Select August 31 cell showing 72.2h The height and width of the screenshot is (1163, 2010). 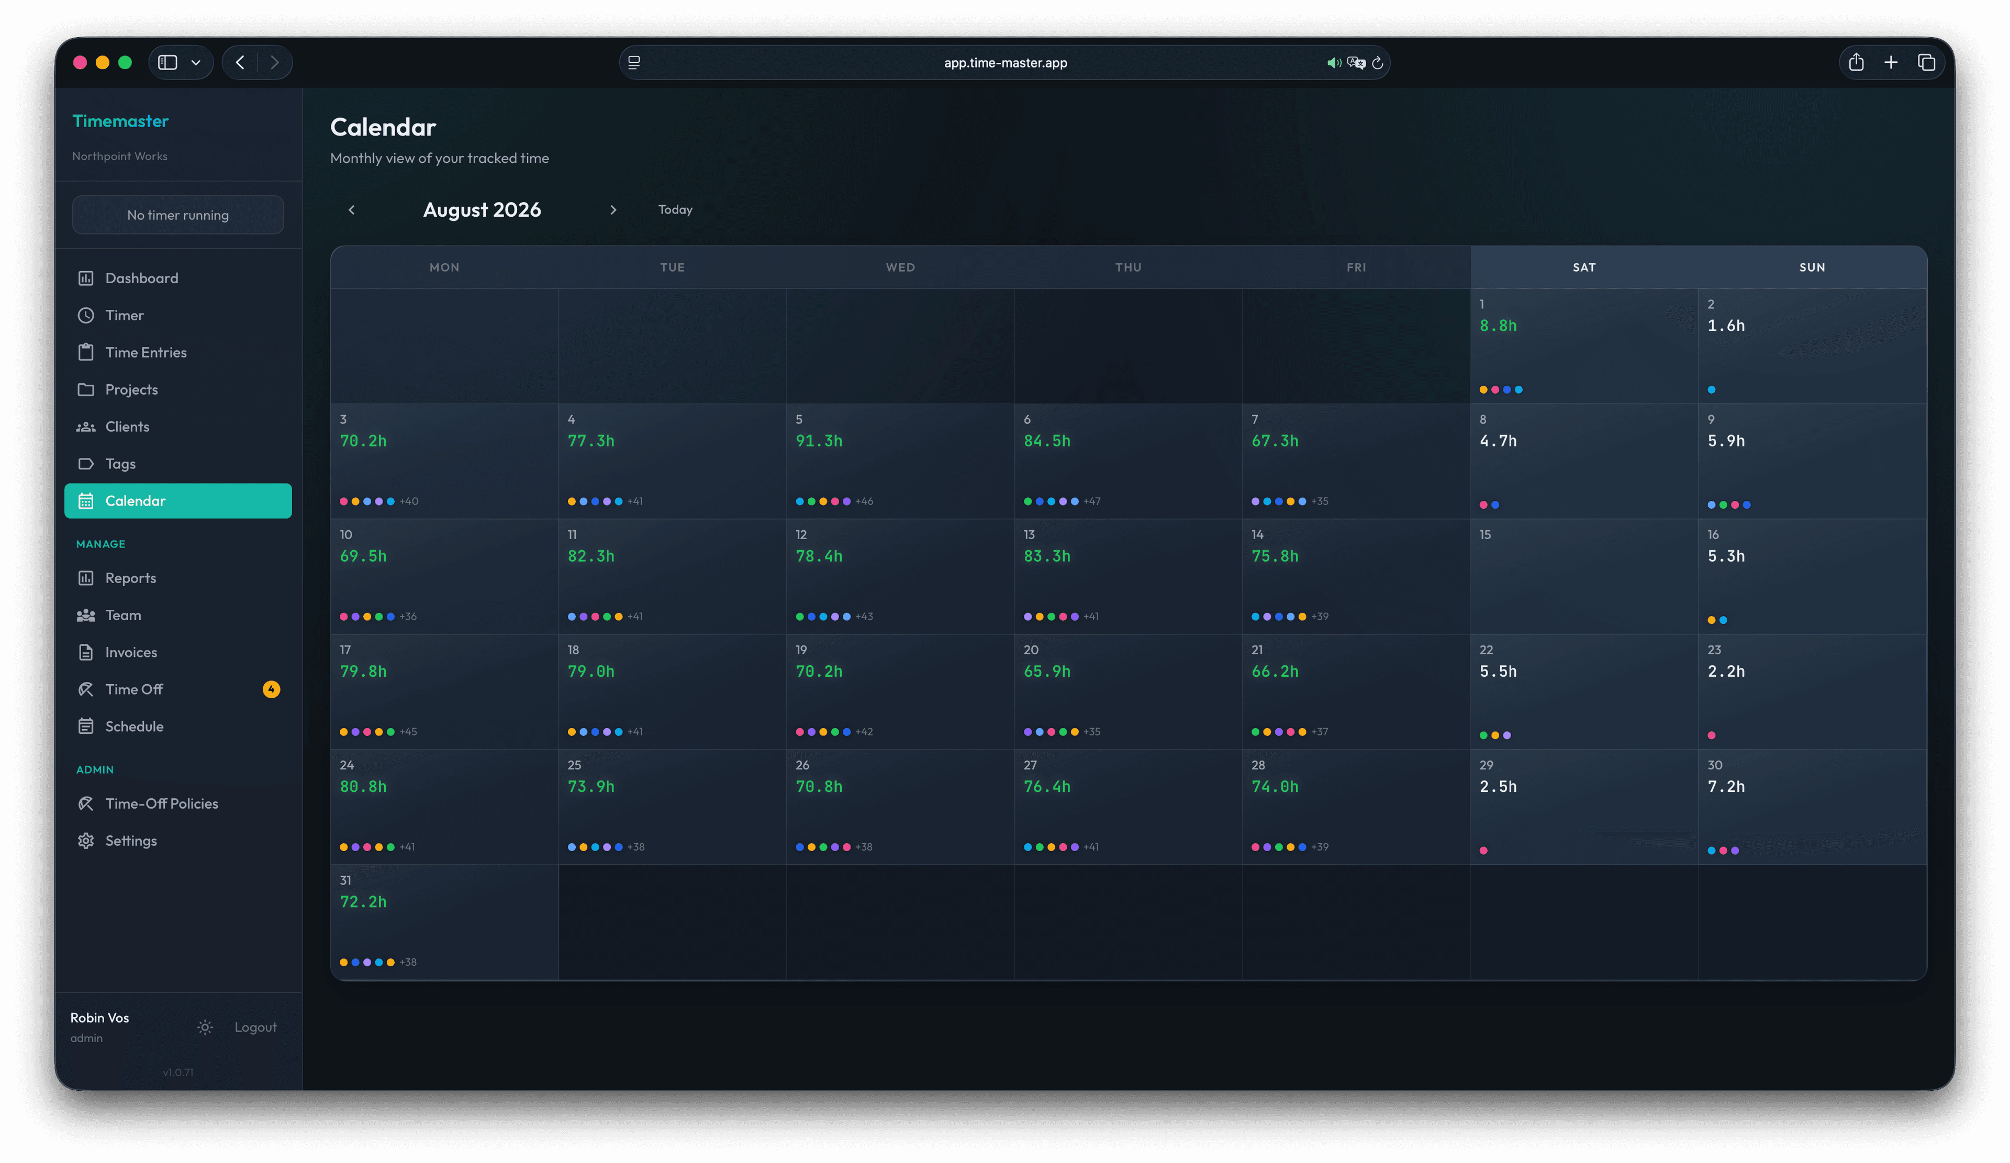coord(444,923)
